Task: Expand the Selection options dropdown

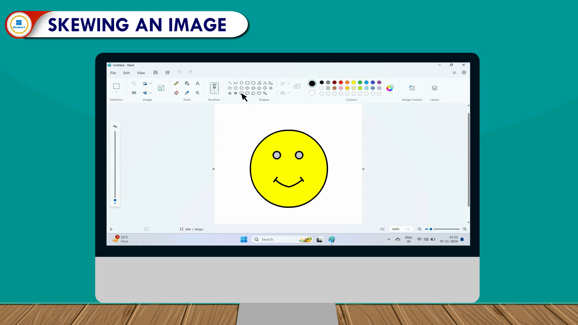Action: tap(116, 92)
